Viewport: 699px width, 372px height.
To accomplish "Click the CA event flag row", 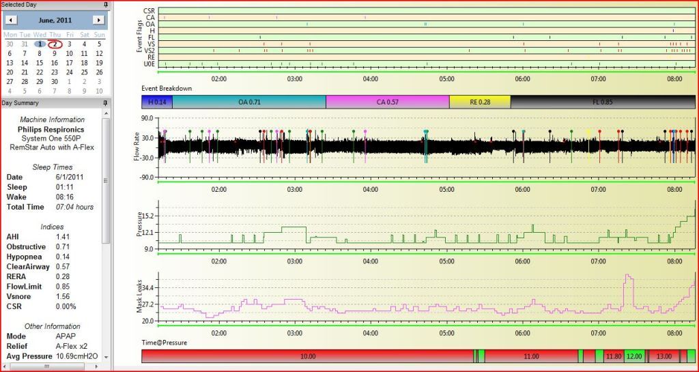I will pyautogui.click(x=427, y=17).
